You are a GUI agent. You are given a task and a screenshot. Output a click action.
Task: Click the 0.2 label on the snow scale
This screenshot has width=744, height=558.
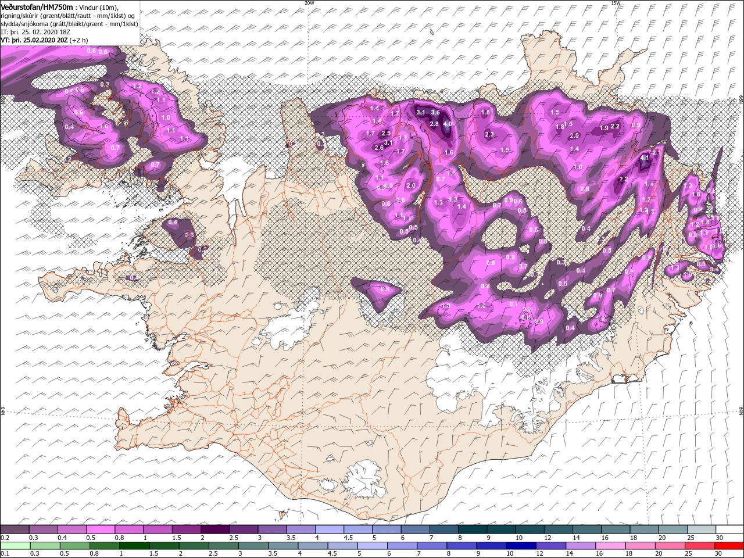(5, 538)
